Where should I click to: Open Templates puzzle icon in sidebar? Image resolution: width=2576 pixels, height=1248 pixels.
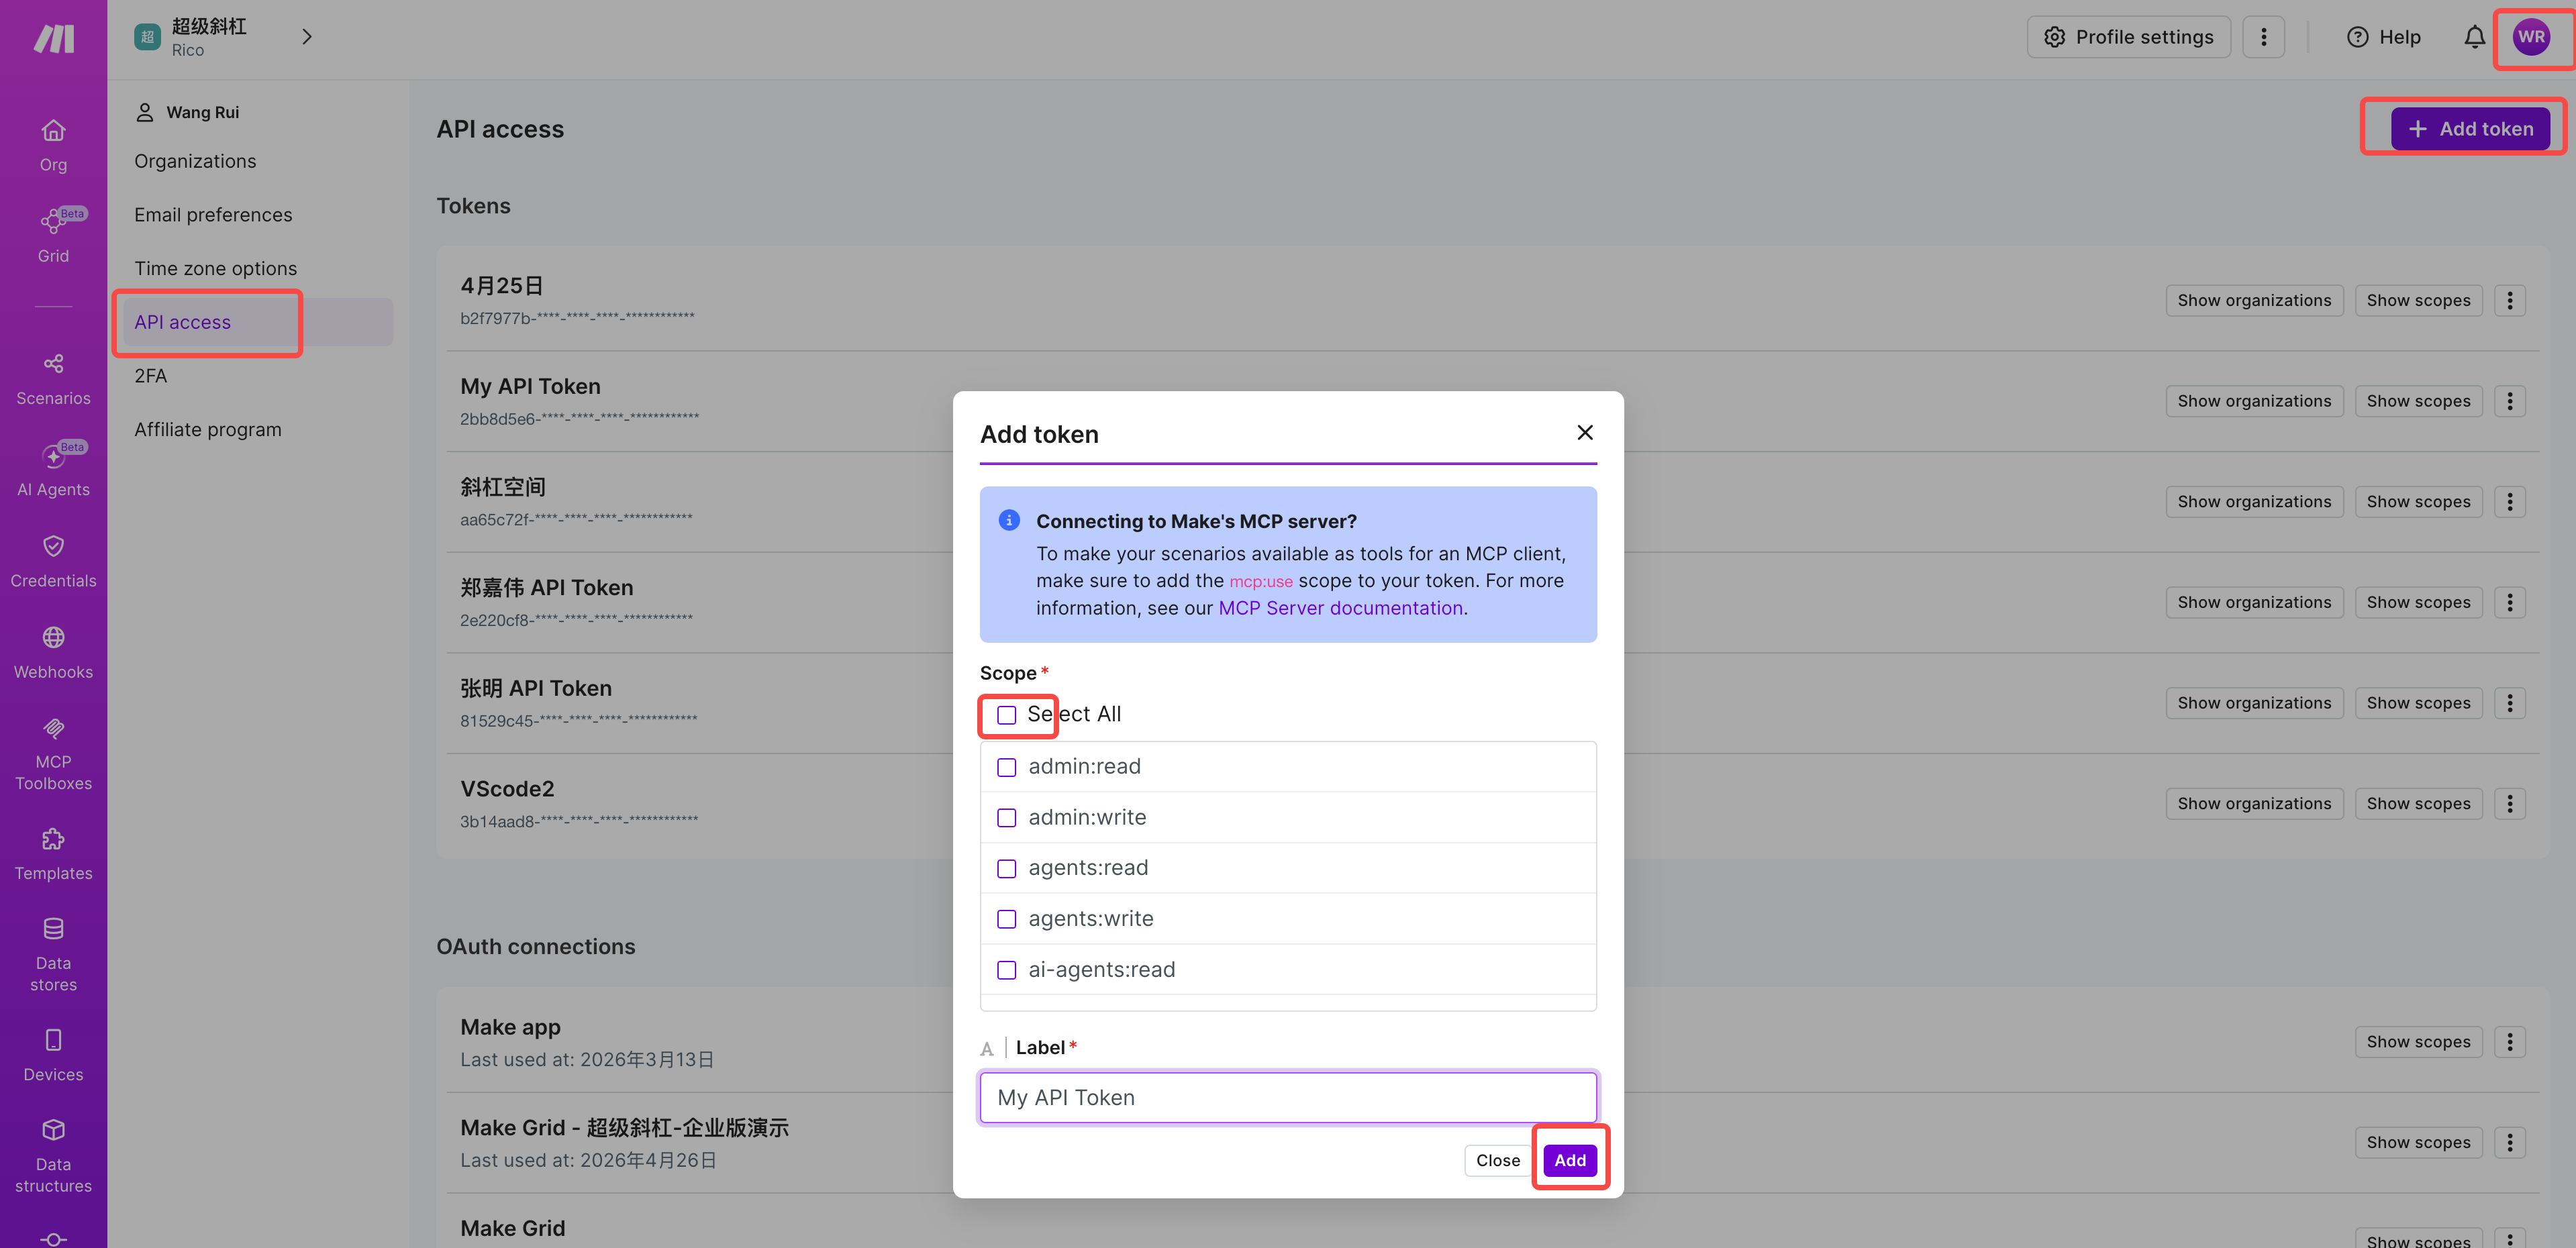53,840
